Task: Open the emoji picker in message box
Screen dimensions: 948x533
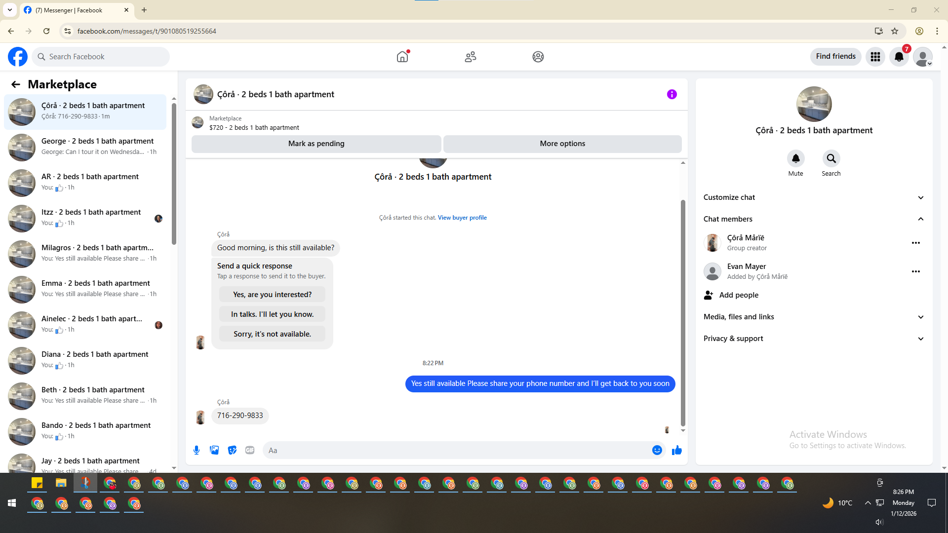Action: tap(657, 450)
